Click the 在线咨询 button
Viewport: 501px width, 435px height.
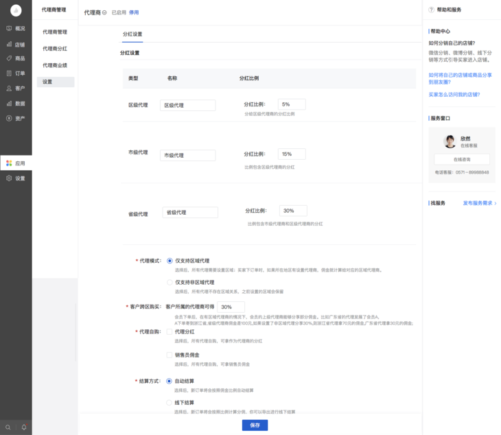point(462,159)
